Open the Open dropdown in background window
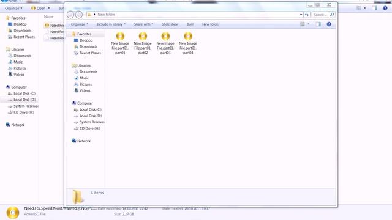Viewport: 392px width, 220px height. tap(40, 8)
